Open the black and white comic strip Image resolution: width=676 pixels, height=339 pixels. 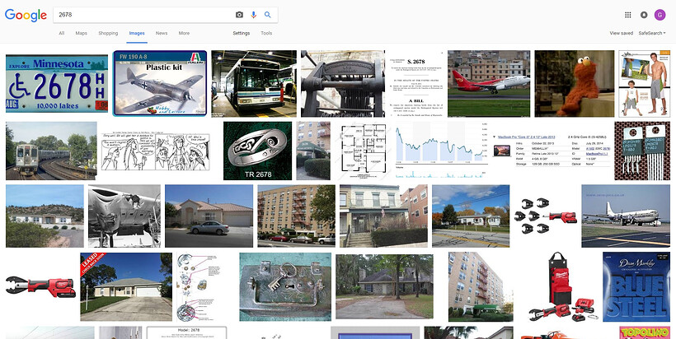pyautogui.click(x=156, y=151)
